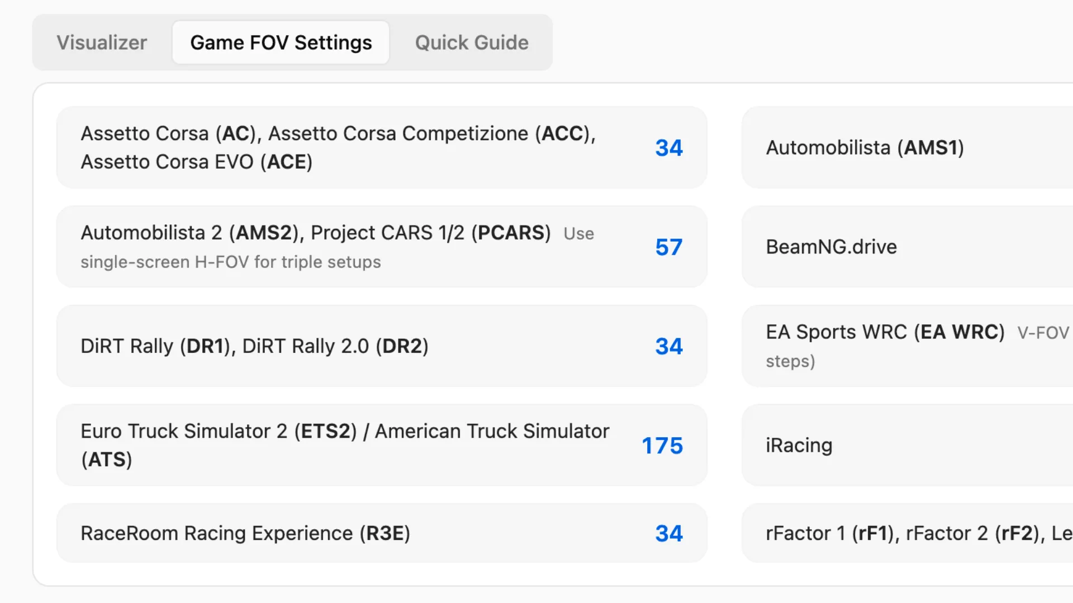The width and height of the screenshot is (1073, 603).
Task: Click the Automobilista 2 and Project CARS card title
Action: pyautogui.click(x=315, y=233)
